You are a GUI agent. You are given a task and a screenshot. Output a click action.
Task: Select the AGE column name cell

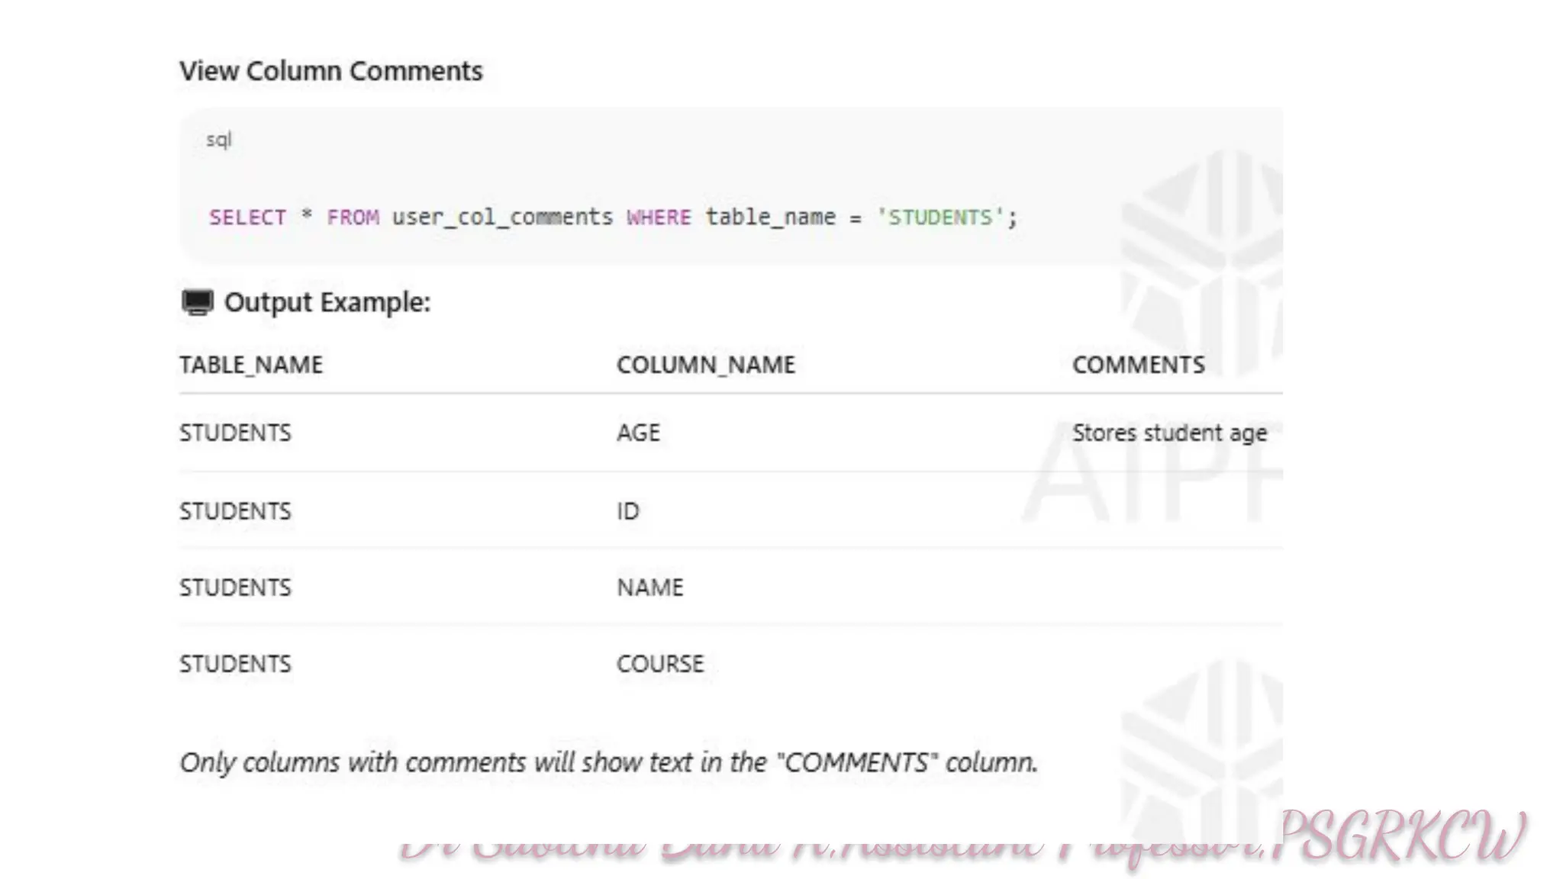pos(638,433)
